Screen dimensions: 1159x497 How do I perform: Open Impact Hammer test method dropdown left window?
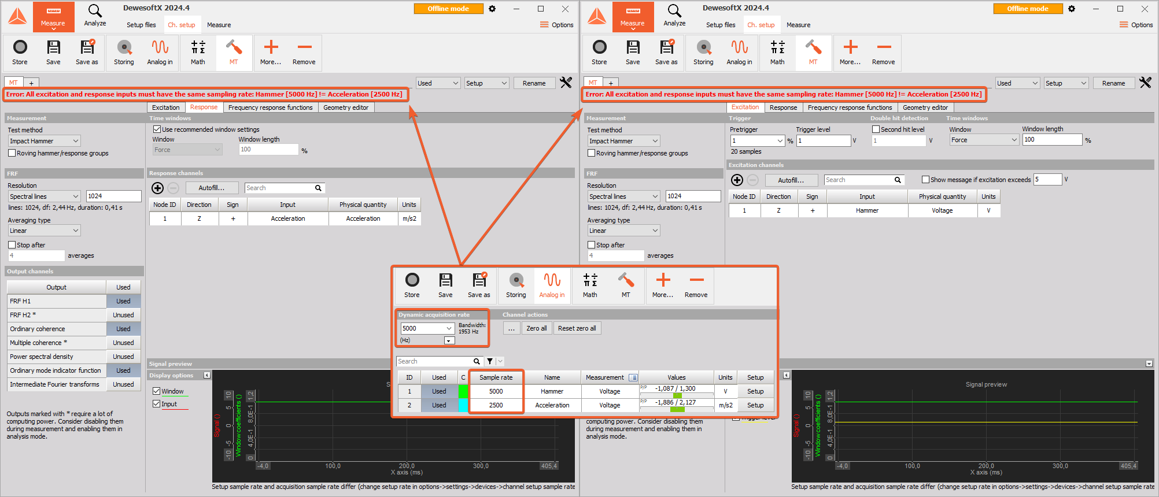44,141
